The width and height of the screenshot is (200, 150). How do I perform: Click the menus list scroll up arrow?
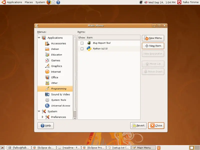[75, 36]
